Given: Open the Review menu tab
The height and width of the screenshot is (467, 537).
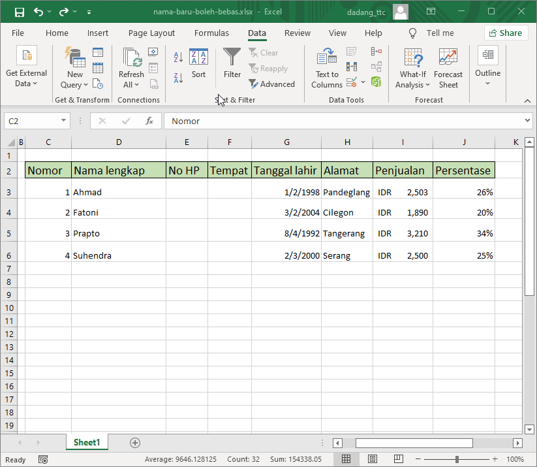Looking at the screenshot, I should [x=297, y=33].
